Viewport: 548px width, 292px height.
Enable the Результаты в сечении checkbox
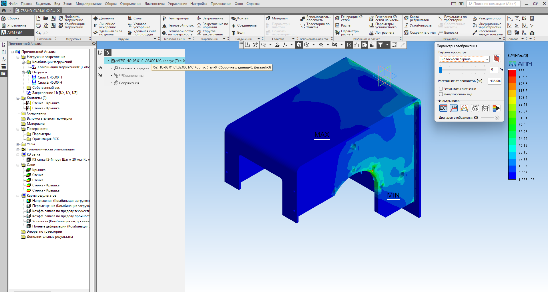441,89
